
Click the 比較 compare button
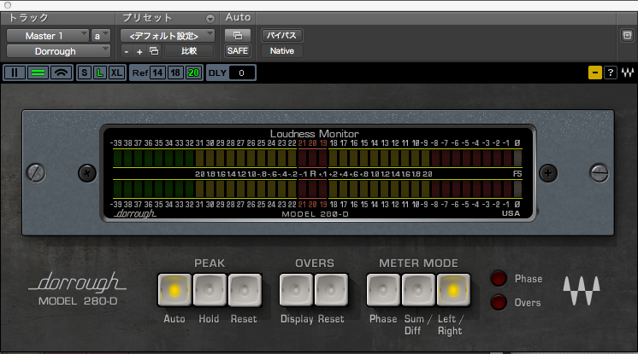(189, 51)
